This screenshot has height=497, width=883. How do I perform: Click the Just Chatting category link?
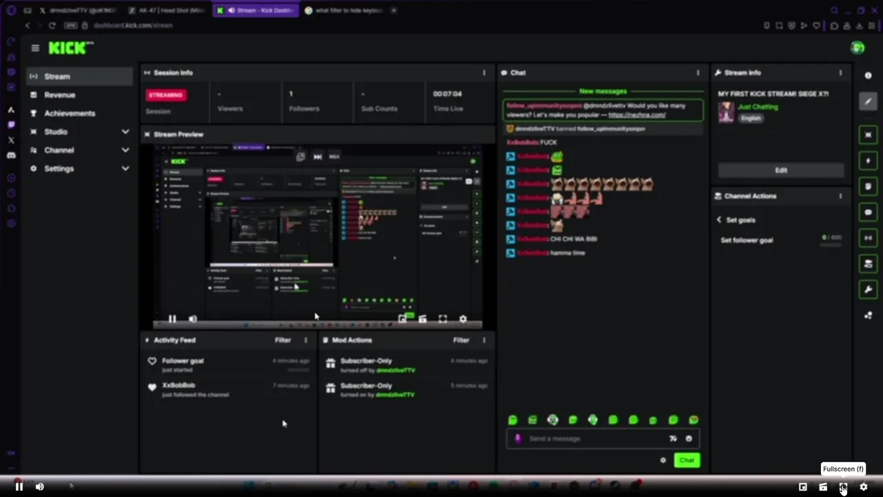coord(757,107)
